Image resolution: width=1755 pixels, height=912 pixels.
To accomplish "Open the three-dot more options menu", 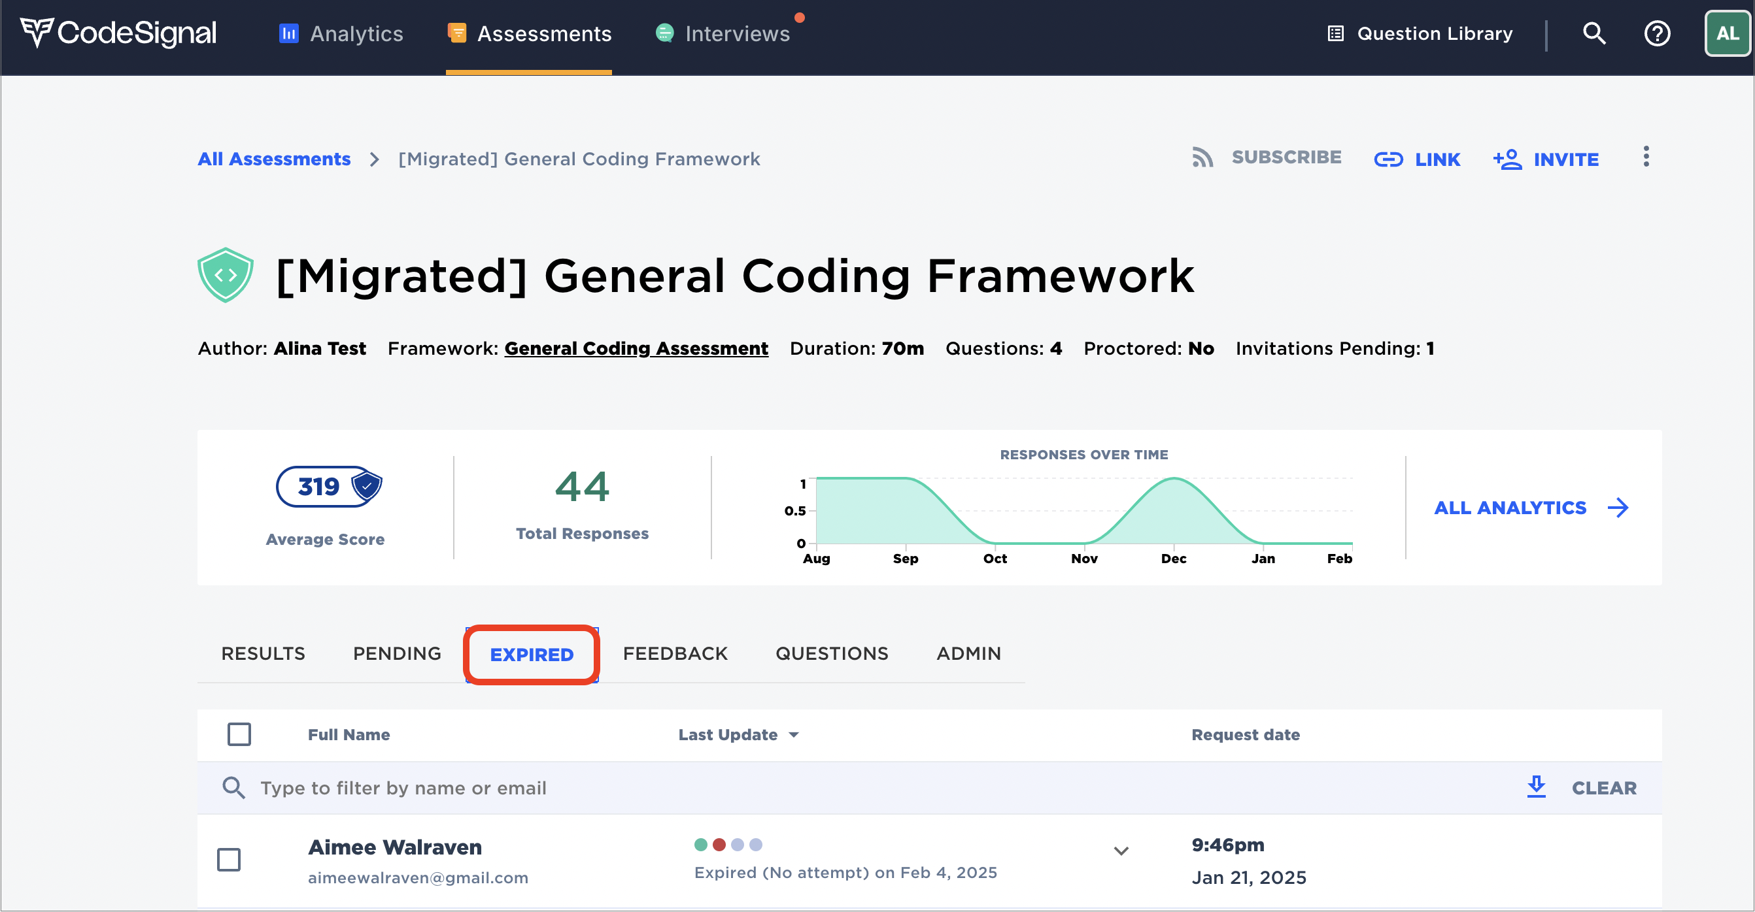I will [1646, 157].
